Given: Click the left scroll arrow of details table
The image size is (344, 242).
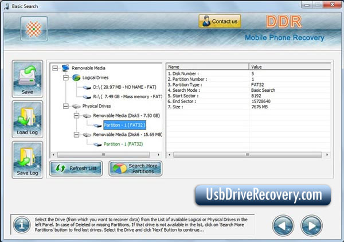Looking at the screenshot, I should [x=169, y=155].
